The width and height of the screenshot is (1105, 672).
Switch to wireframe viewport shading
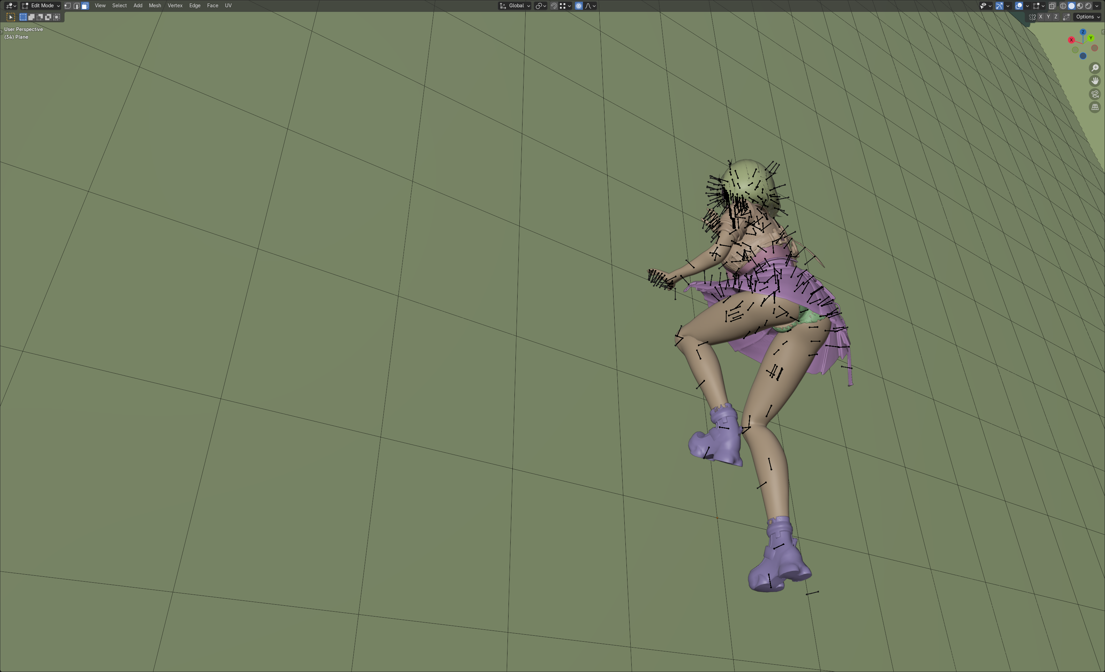coord(1063,6)
